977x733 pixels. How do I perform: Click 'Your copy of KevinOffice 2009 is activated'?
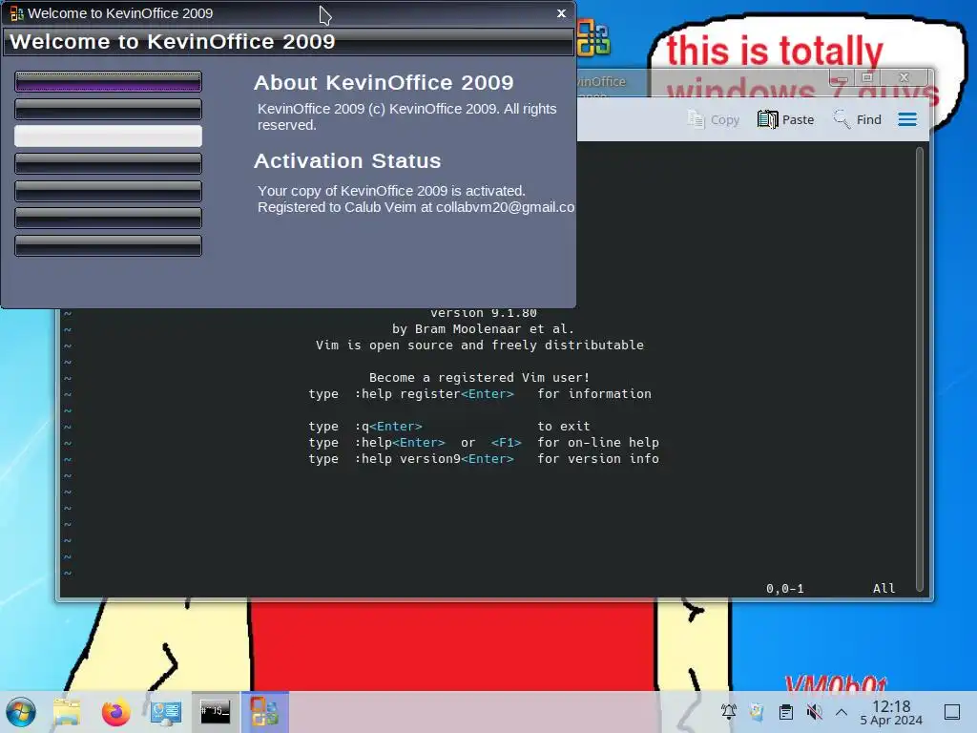click(391, 191)
